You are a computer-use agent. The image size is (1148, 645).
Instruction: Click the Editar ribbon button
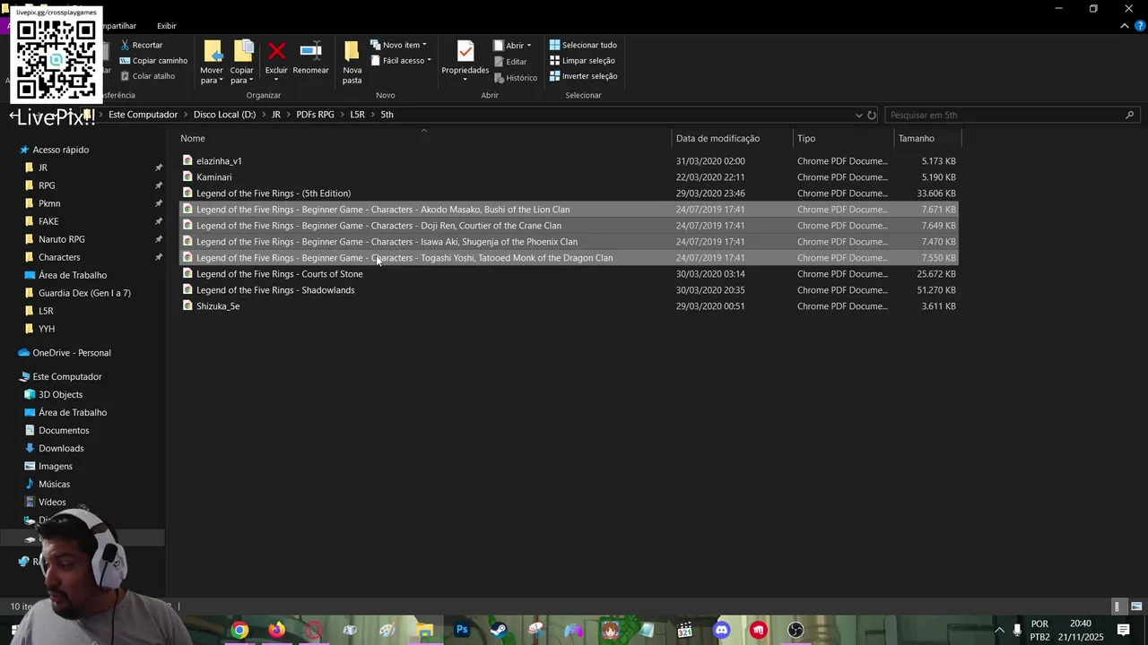coord(509,62)
